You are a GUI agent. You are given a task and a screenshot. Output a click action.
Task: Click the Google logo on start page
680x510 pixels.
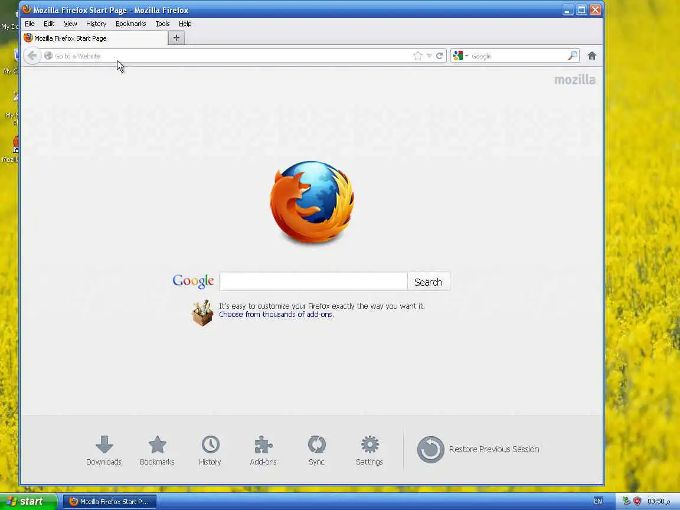pyautogui.click(x=193, y=282)
